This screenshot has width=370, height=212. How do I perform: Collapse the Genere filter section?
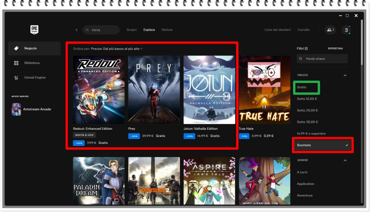pyautogui.click(x=344, y=160)
